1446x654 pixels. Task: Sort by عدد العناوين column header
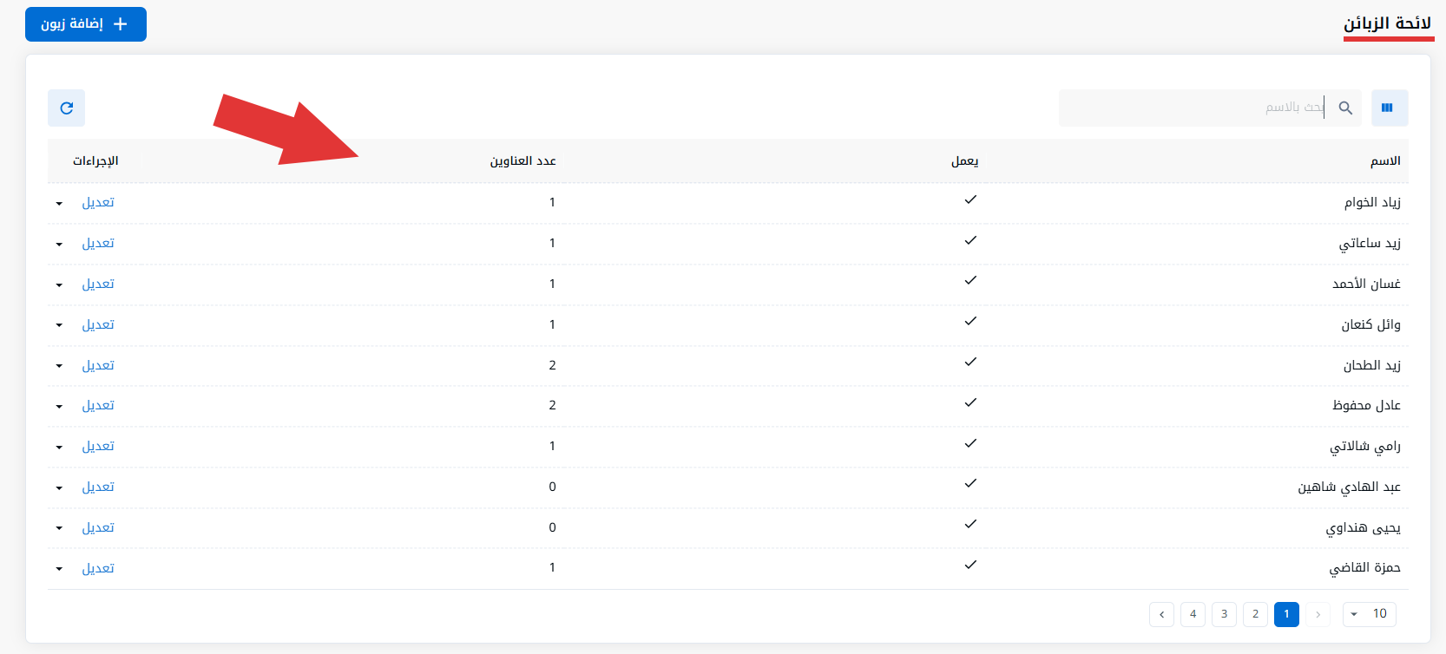[x=523, y=161]
